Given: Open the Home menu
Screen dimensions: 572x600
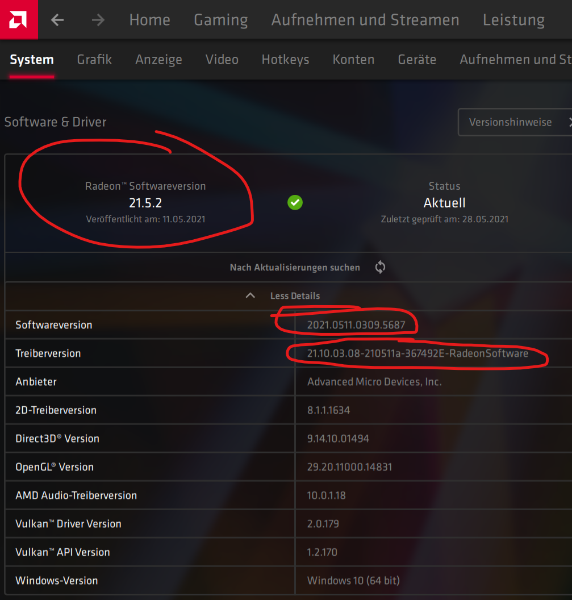Looking at the screenshot, I should [x=149, y=20].
